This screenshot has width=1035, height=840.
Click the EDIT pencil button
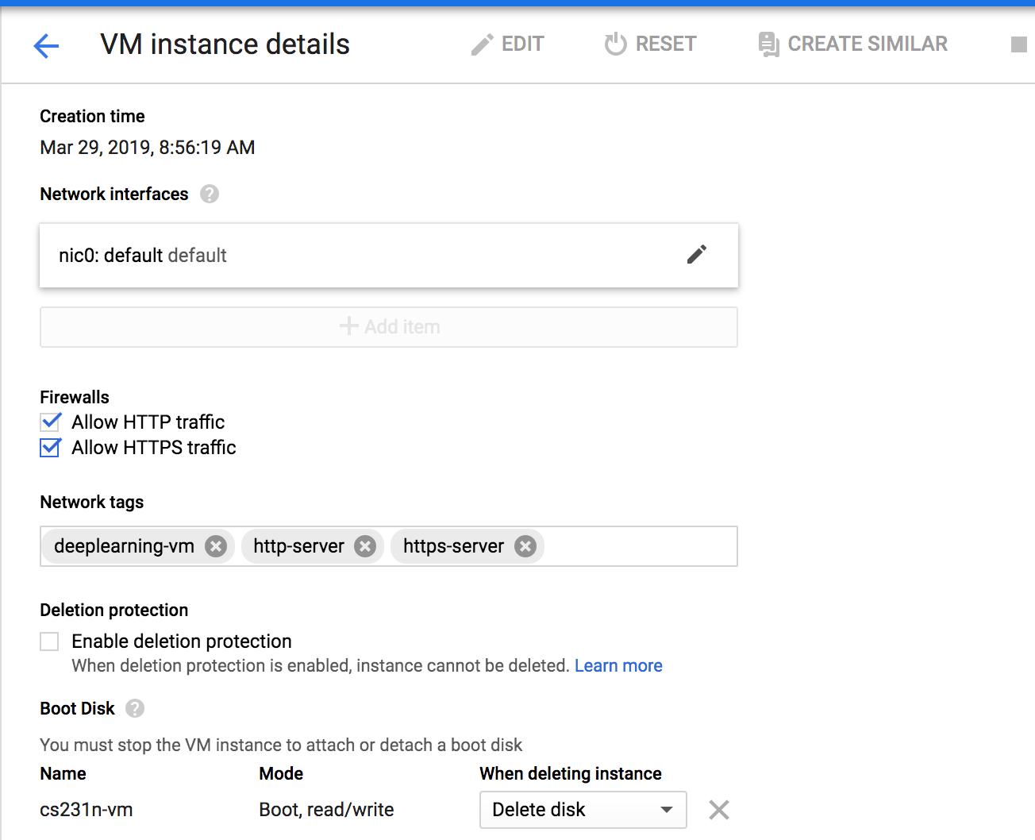[x=507, y=44]
